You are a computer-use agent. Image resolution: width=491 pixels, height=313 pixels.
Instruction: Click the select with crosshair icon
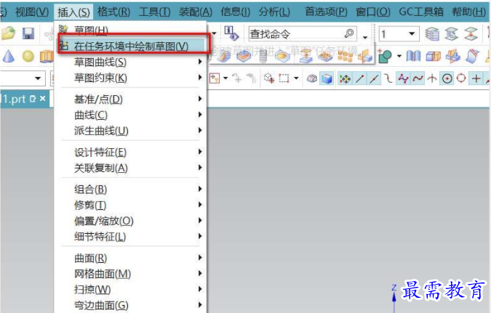pyautogui.click(x=269, y=78)
